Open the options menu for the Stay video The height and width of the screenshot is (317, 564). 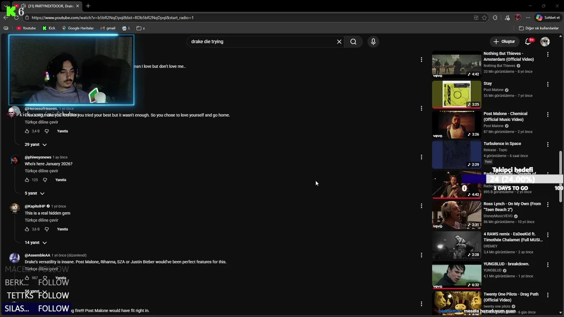click(x=548, y=85)
